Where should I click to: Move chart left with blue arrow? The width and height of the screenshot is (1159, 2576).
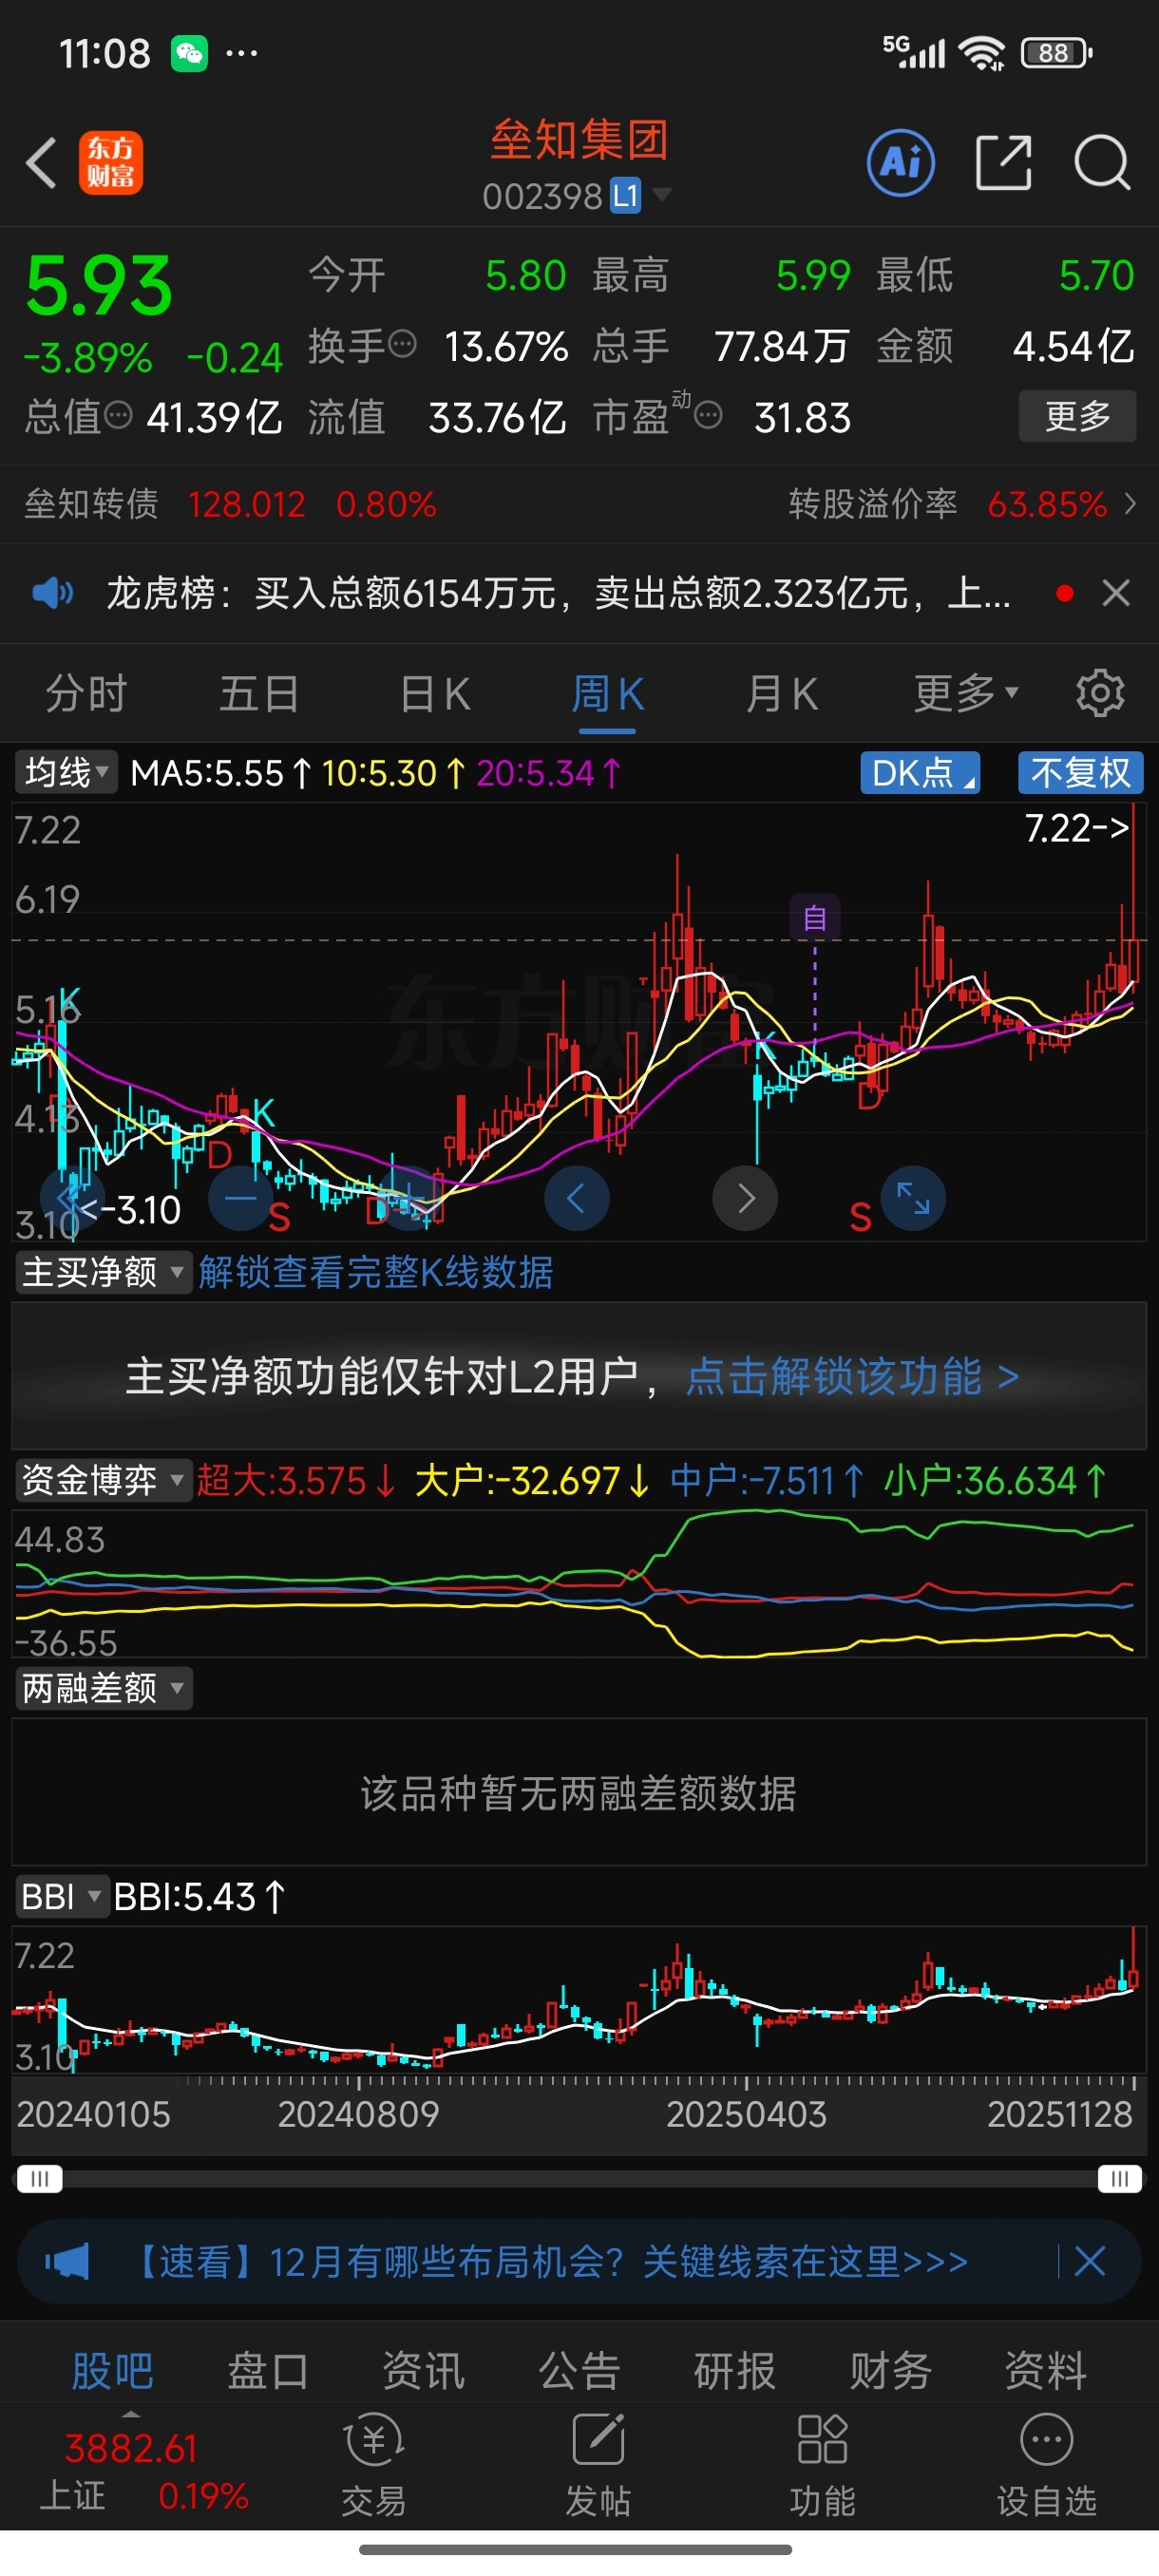click(576, 1198)
